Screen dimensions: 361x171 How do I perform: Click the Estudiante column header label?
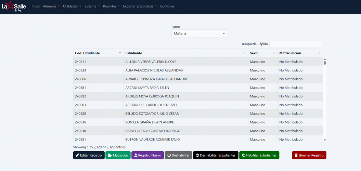coord(133,53)
